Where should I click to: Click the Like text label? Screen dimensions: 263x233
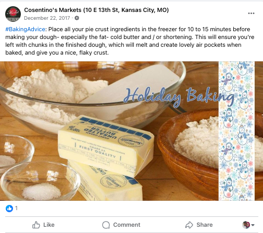[x=49, y=225]
